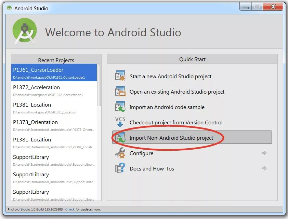This screenshot has height=219, width=288.
Task: Click the VCS checkout arrow icon
Action: coord(120,122)
